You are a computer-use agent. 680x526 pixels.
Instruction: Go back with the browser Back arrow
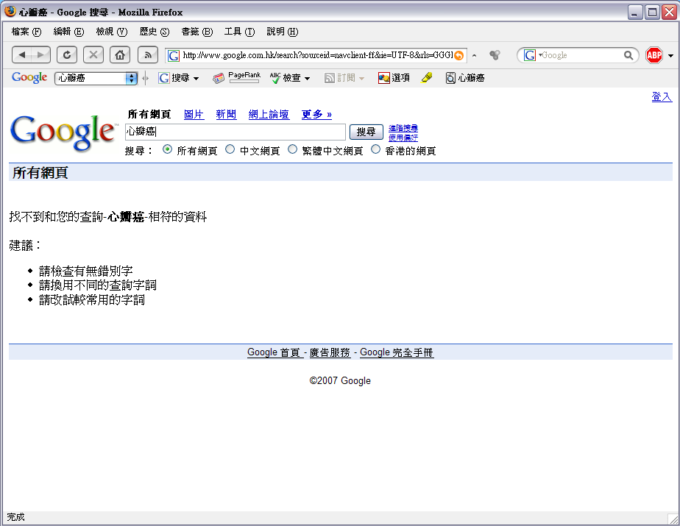[21, 54]
